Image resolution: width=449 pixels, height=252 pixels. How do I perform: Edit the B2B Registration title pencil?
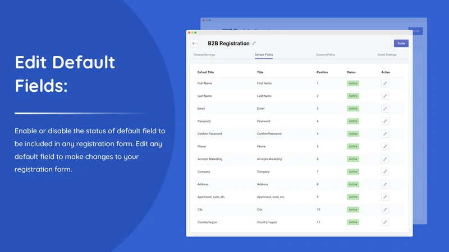(x=254, y=43)
